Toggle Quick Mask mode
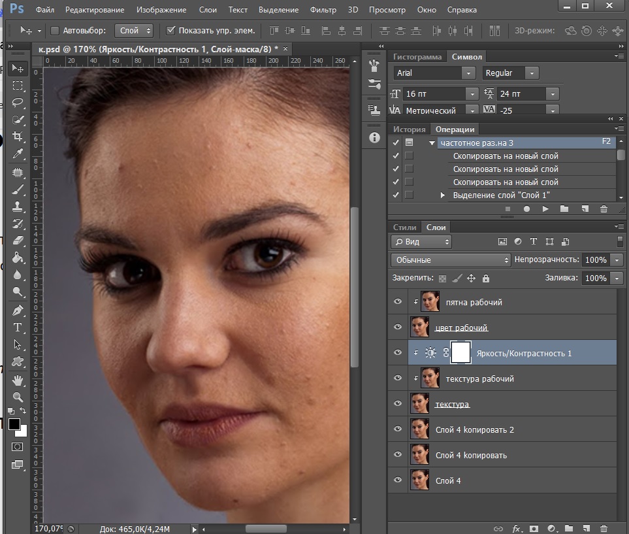Image resolution: width=629 pixels, height=534 pixels. pyautogui.click(x=17, y=447)
